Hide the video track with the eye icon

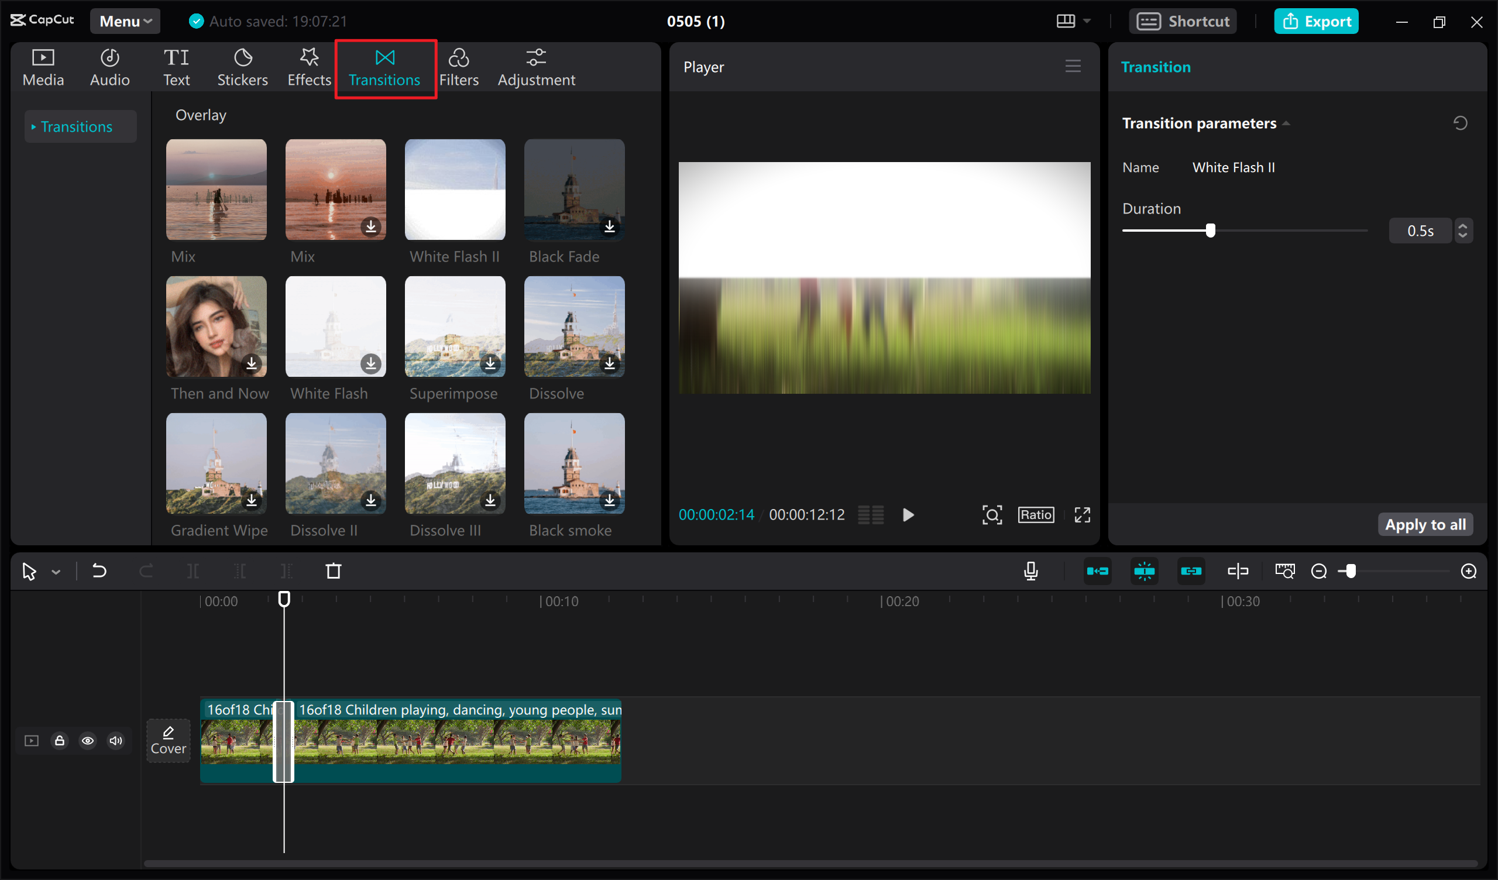tap(87, 740)
